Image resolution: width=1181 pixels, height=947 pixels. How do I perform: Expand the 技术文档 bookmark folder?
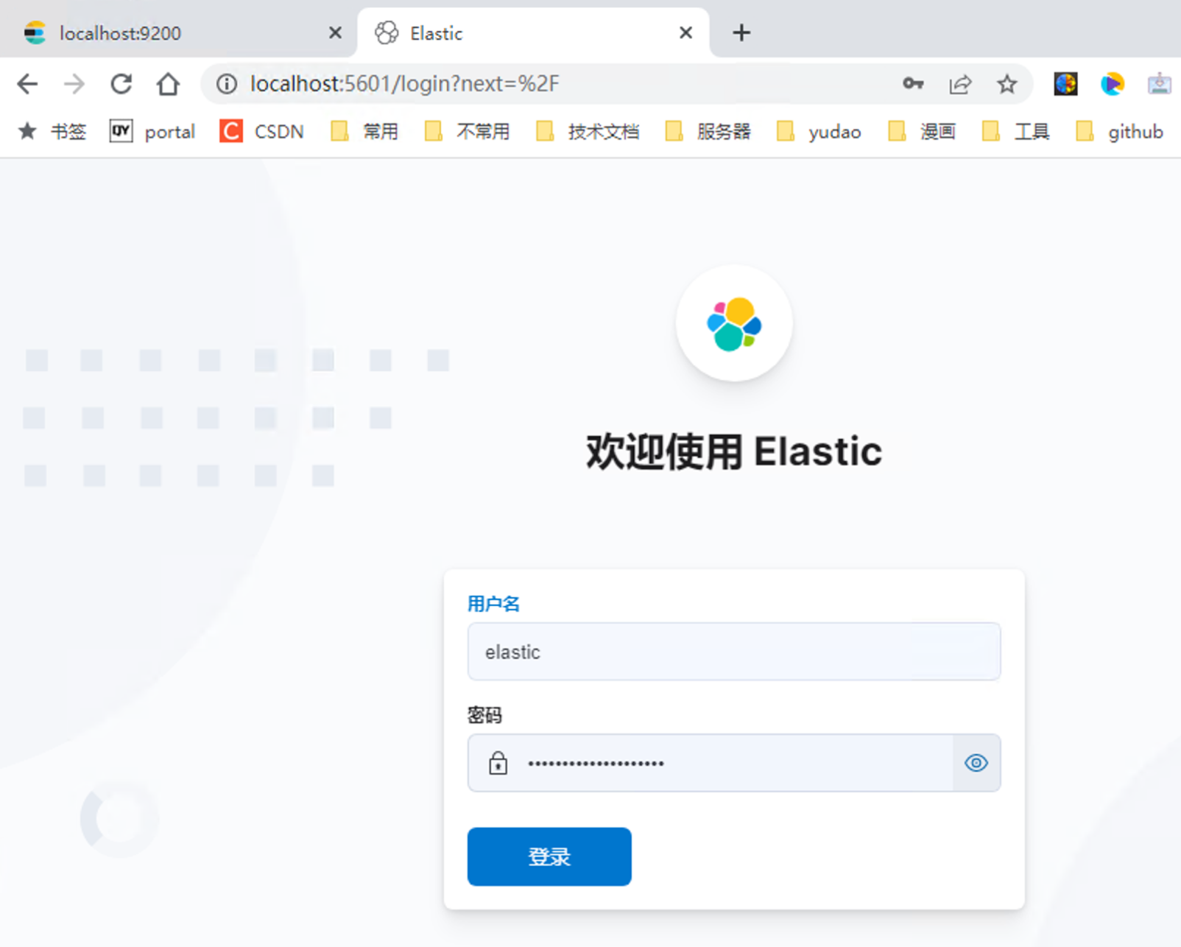588,132
